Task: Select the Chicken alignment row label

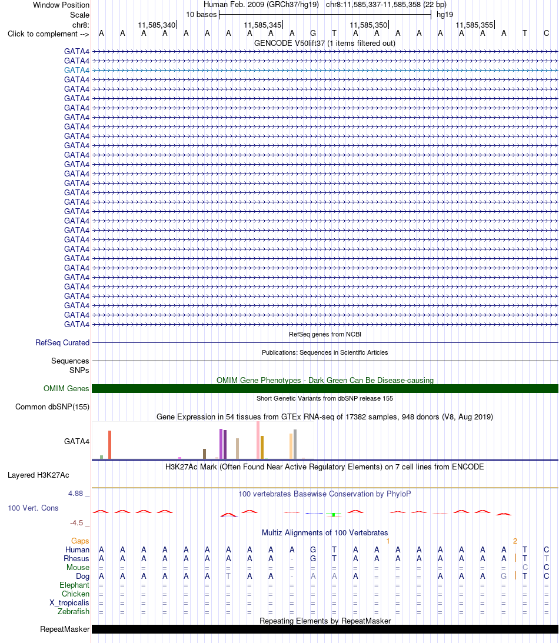Action: coord(75,594)
